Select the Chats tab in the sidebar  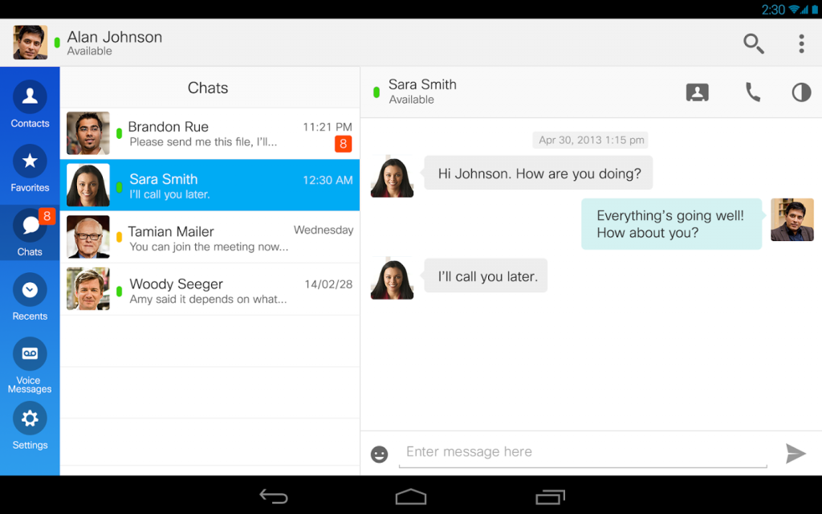click(30, 232)
